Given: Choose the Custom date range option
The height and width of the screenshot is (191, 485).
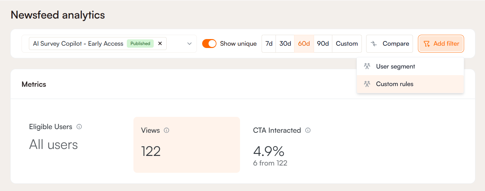Looking at the screenshot, I should point(347,44).
